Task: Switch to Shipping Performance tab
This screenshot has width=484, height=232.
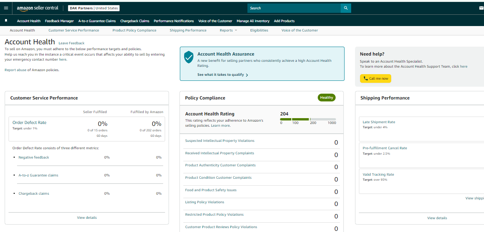Action: pyautogui.click(x=188, y=30)
